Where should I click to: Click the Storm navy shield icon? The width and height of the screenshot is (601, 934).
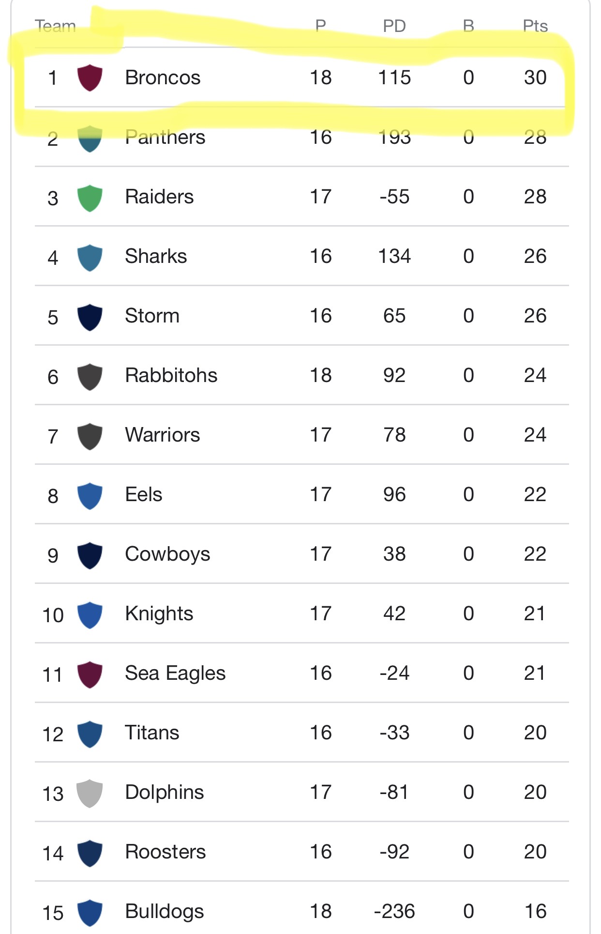pyautogui.click(x=90, y=317)
